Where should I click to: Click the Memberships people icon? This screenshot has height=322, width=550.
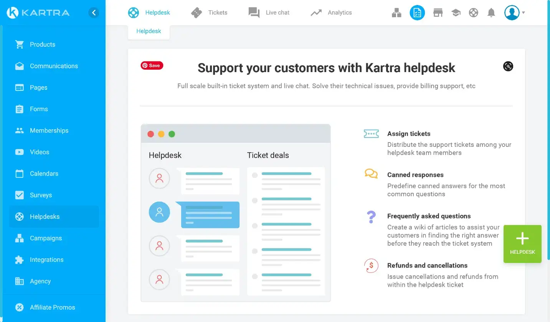pyautogui.click(x=19, y=130)
